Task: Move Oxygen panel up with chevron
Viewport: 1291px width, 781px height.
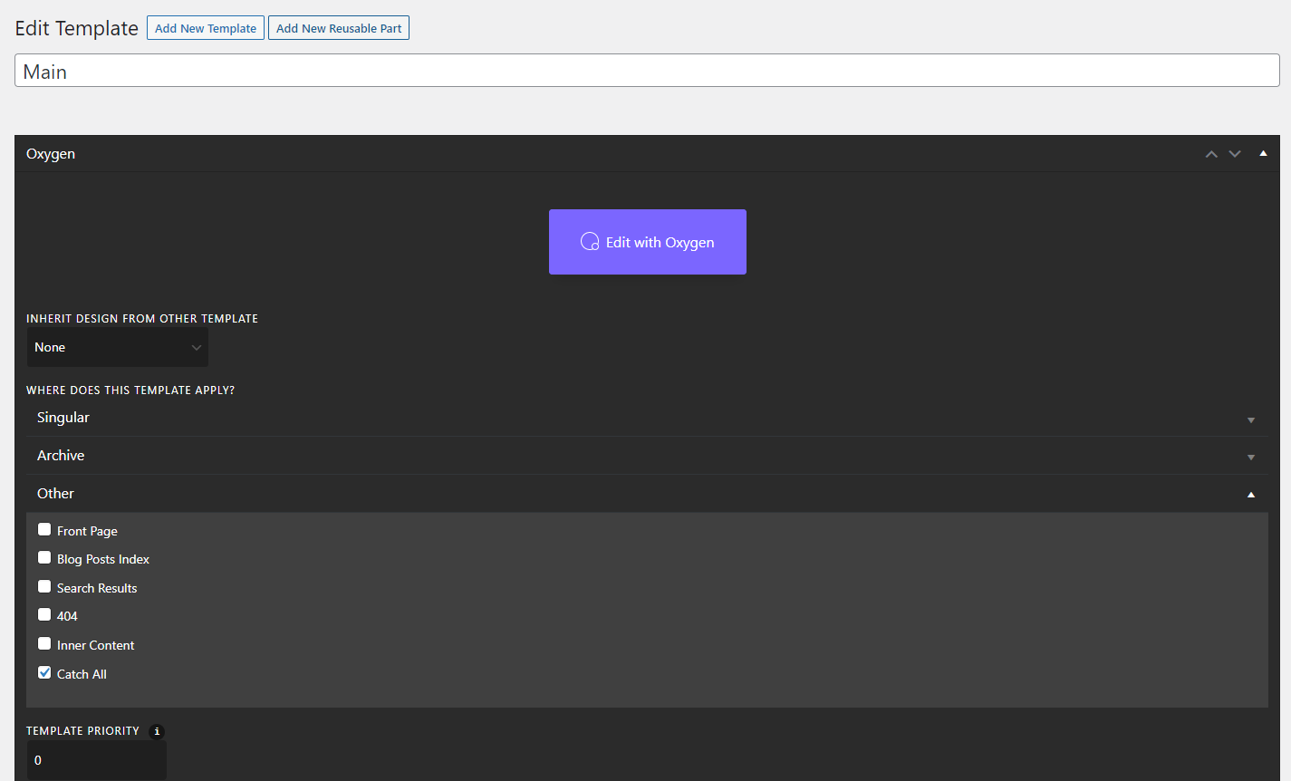Action: [x=1211, y=154]
